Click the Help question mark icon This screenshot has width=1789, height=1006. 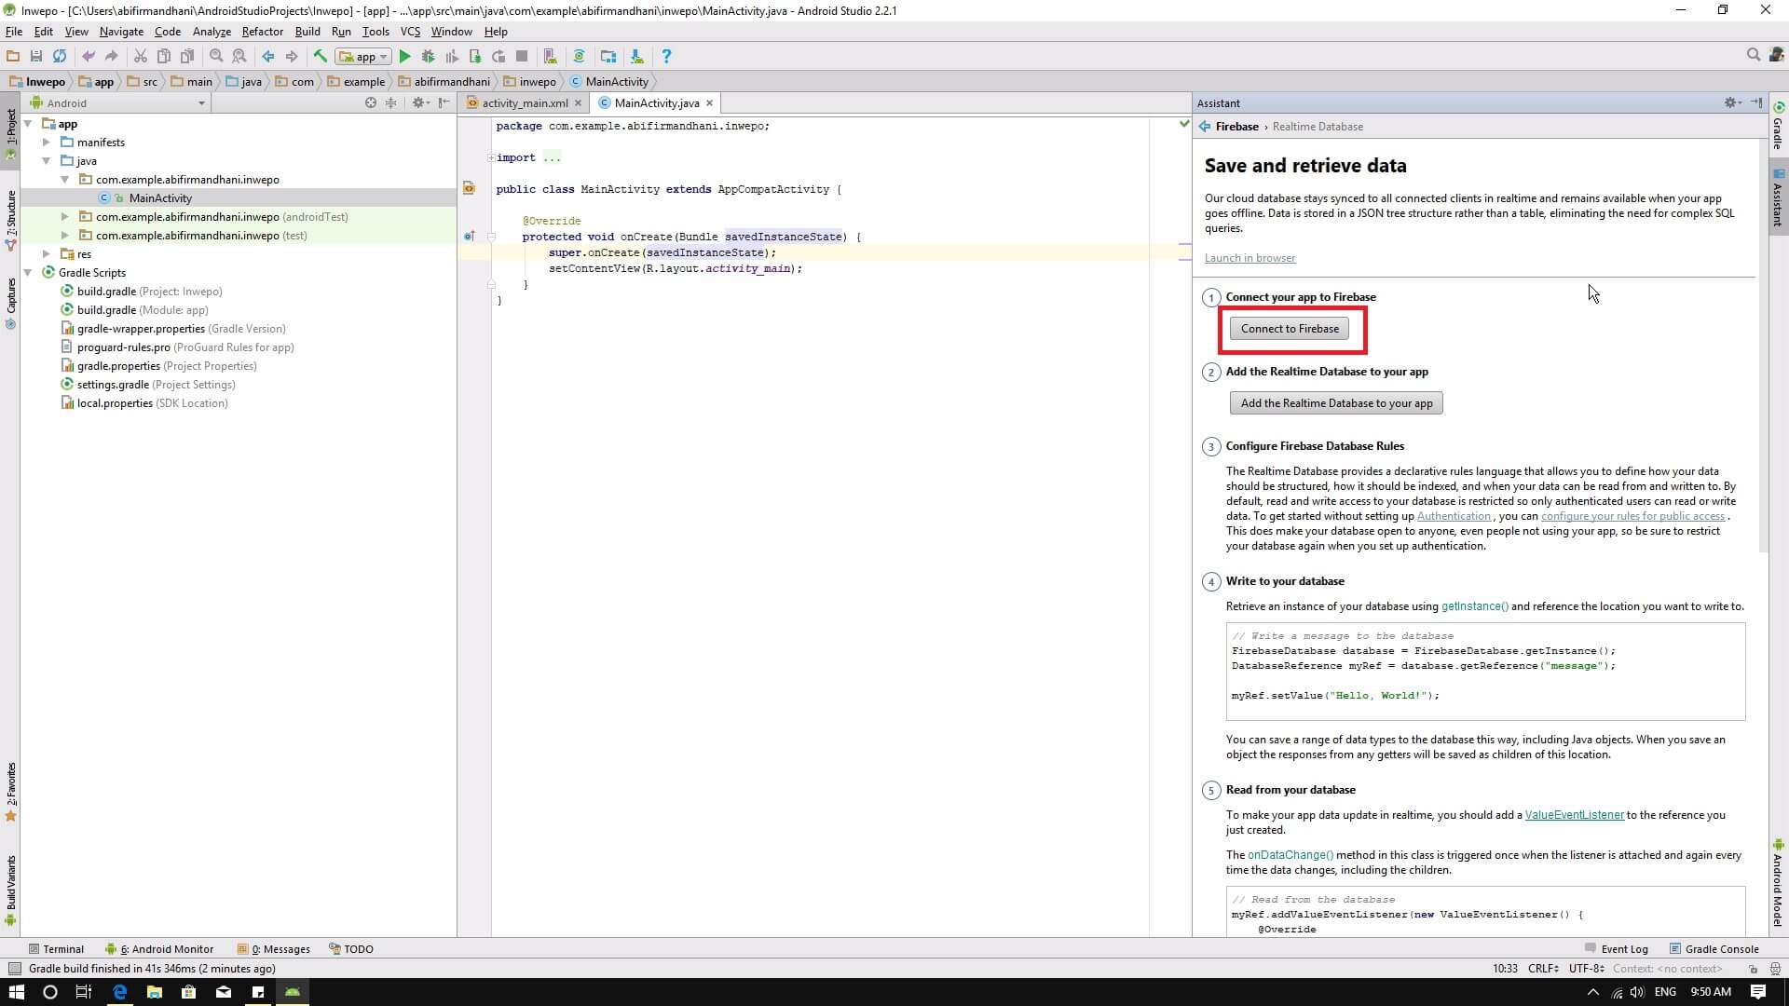[666, 57]
